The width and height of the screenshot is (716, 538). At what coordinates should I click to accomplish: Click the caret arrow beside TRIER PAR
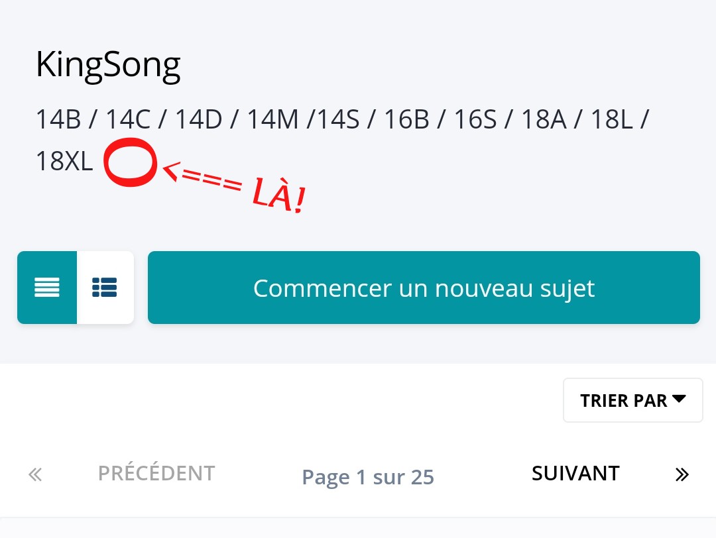tap(679, 399)
